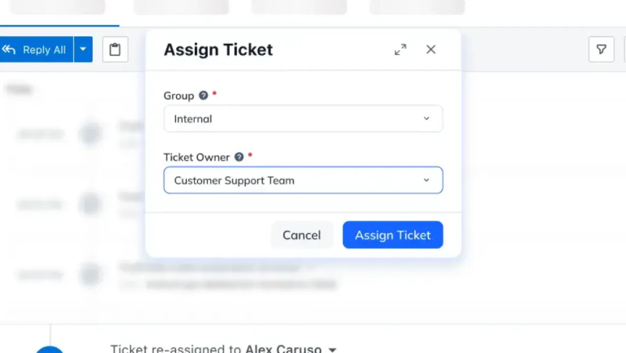This screenshot has height=353, width=626.
Task: Open the Group dropdown showing Internal
Action: tap(303, 118)
